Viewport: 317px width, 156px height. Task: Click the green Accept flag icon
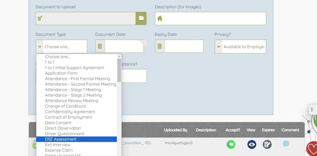(231, 144)
